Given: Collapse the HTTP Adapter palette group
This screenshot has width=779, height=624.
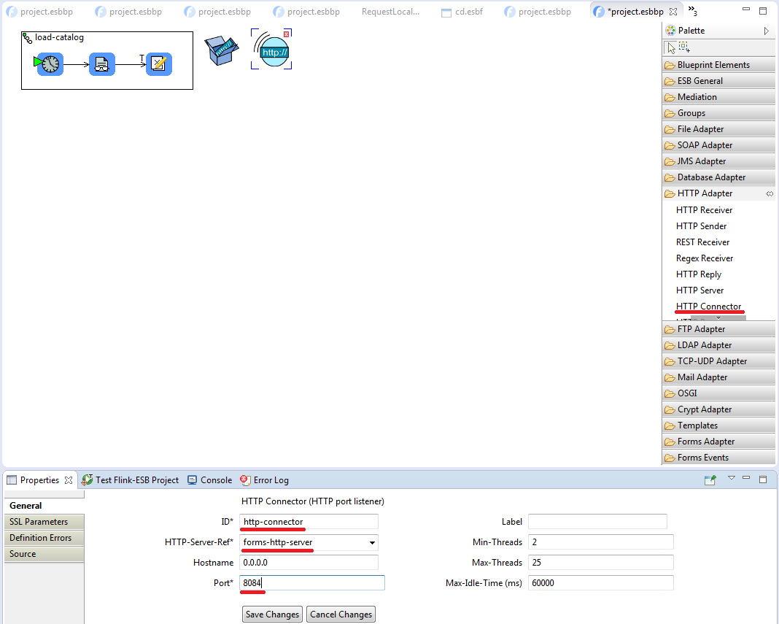Looking at the screenshot, I should click(705, 193).
